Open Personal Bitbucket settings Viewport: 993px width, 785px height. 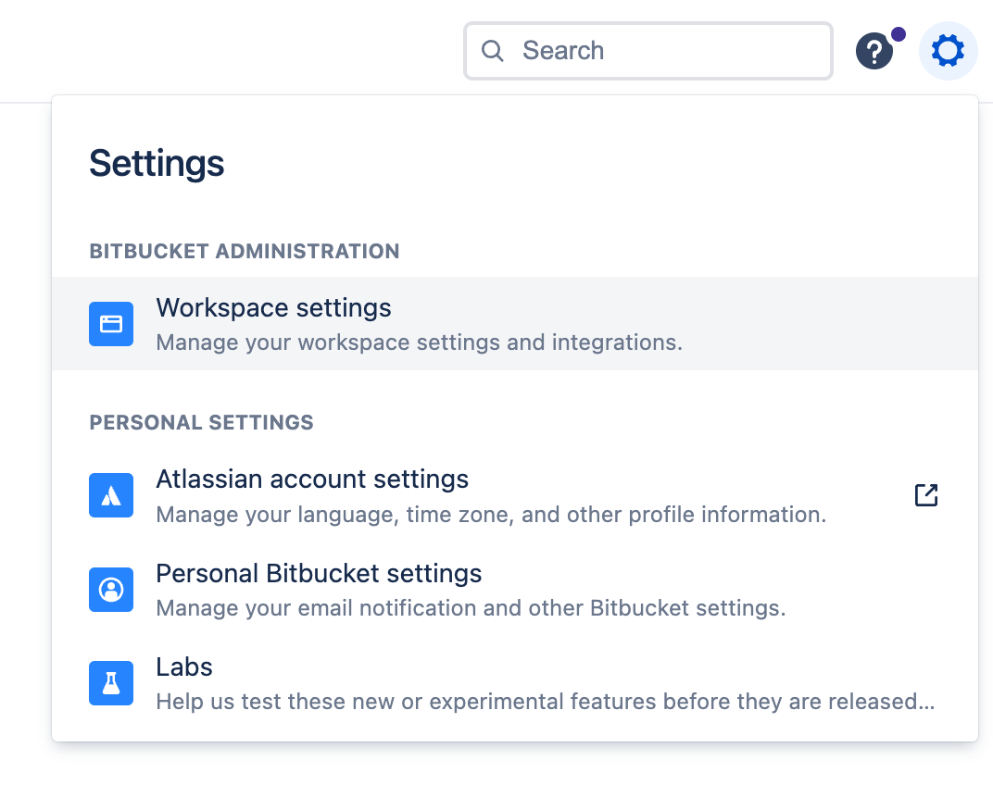pyautogui.click(x=319, y=573)
